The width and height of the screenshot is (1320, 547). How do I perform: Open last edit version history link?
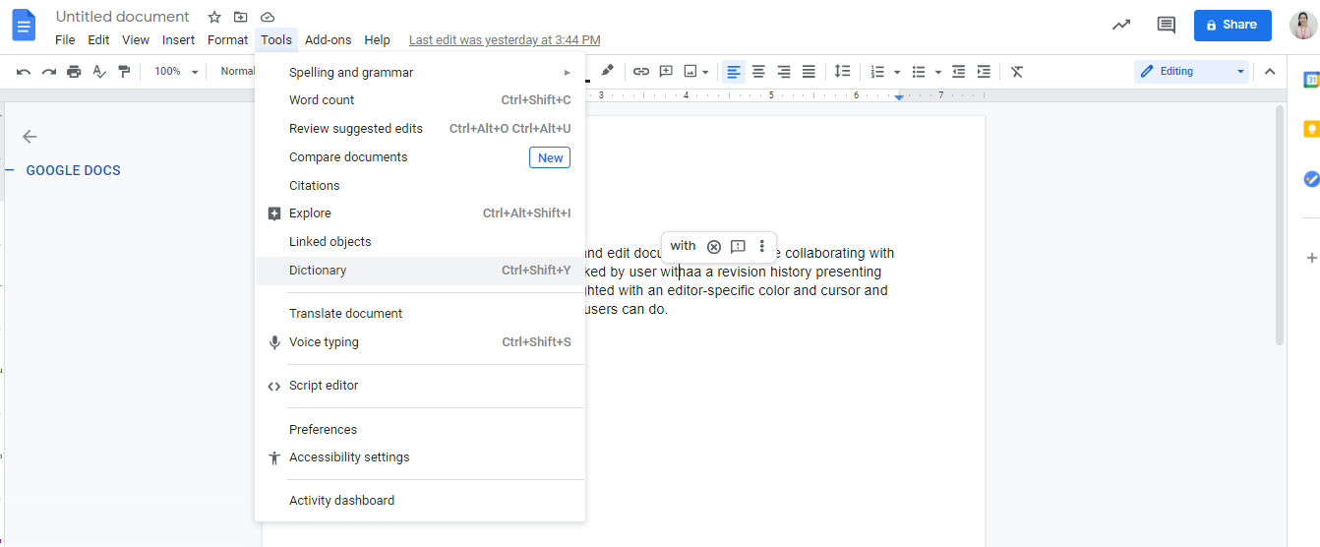pyautogui.click(x=505, y=40)
